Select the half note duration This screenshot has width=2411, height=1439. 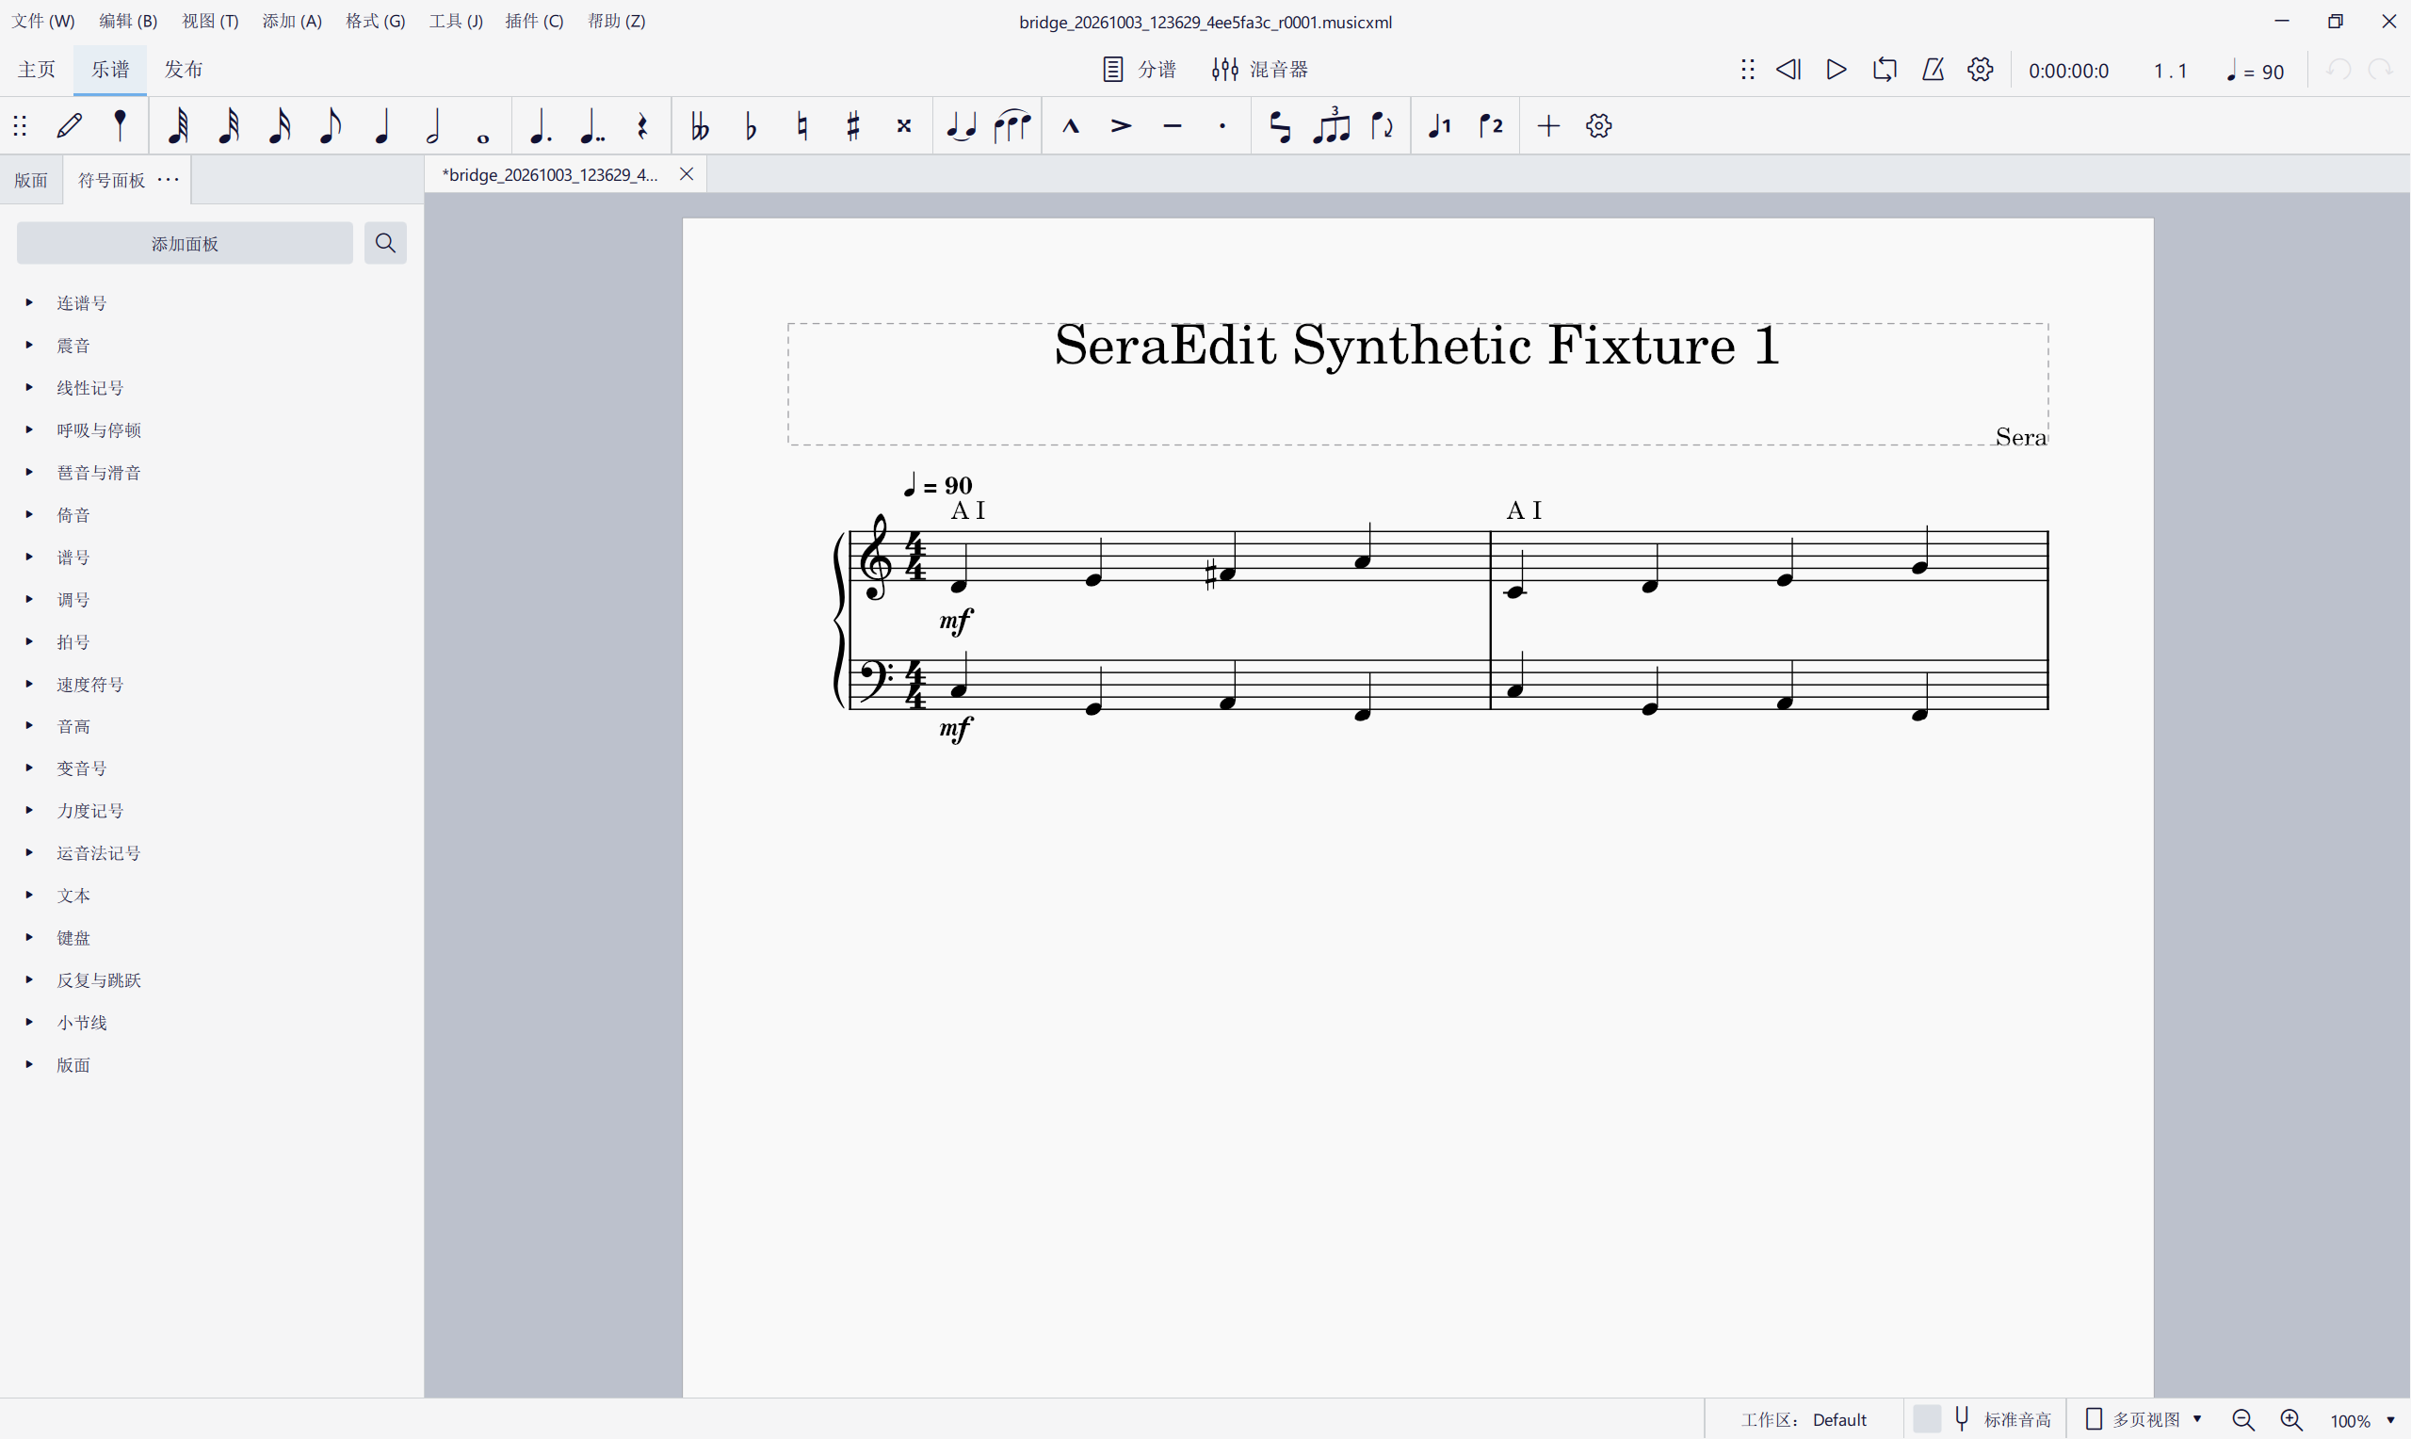[432, 126]
